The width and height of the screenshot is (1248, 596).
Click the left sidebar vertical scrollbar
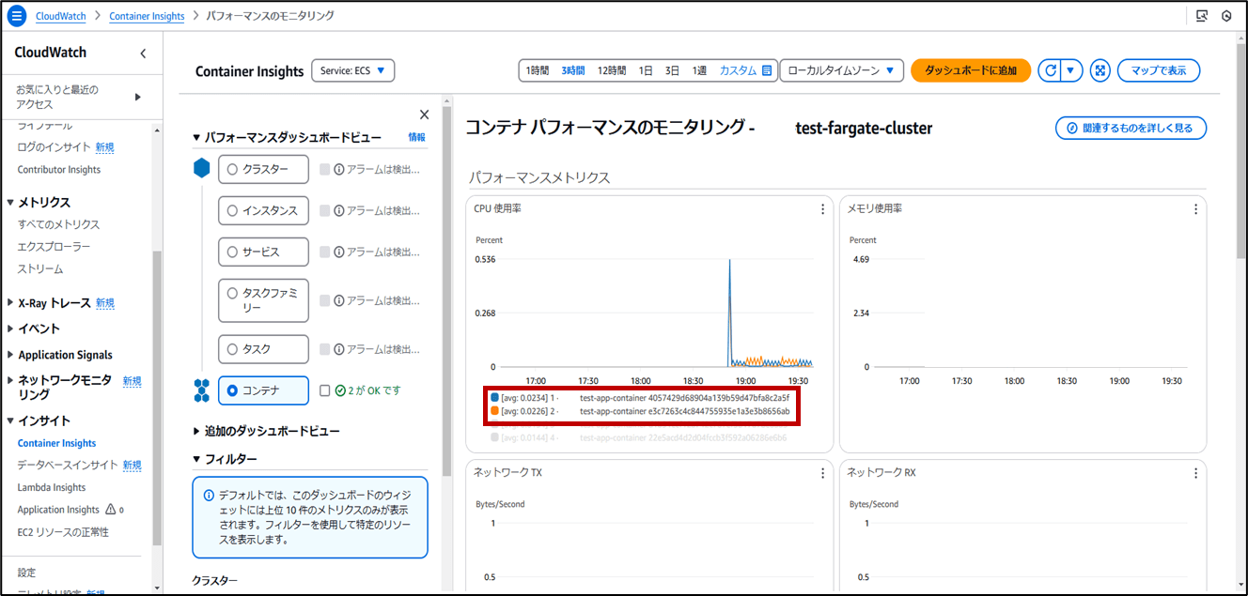click(x=158, y=399)
